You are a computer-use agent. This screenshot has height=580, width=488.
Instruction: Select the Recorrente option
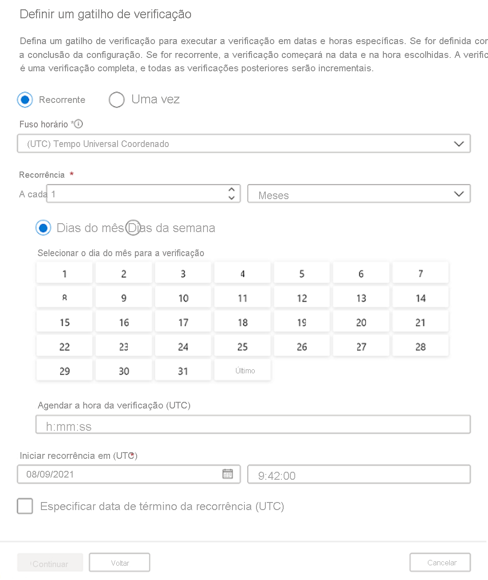click(24, 100)
